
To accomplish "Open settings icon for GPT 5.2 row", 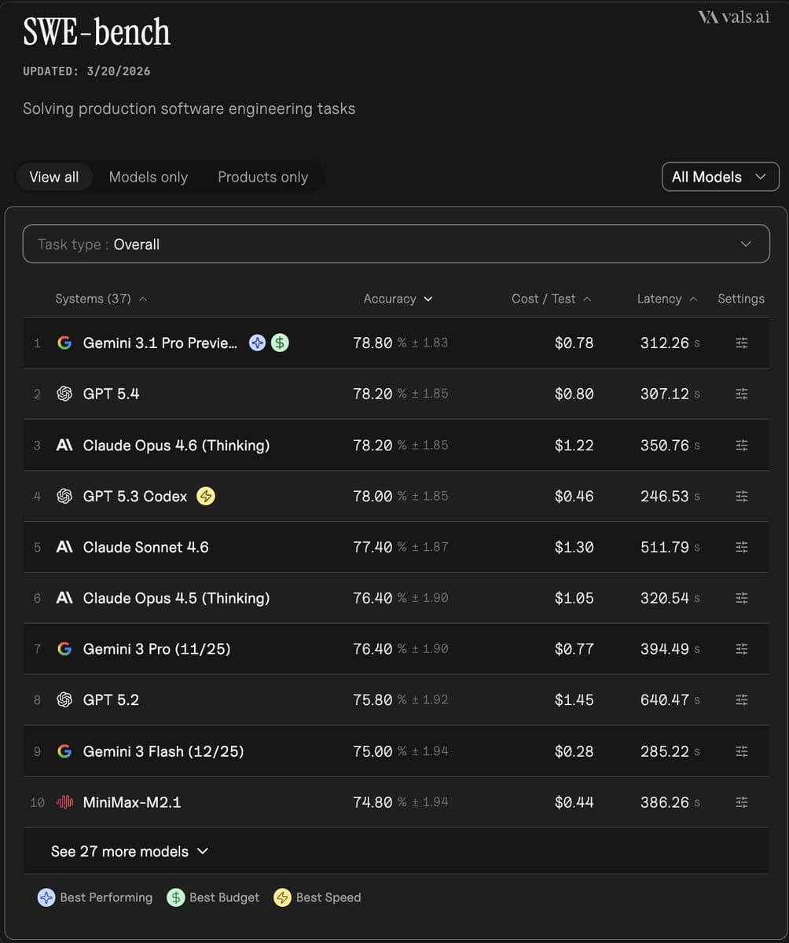I will coord(741,700).
